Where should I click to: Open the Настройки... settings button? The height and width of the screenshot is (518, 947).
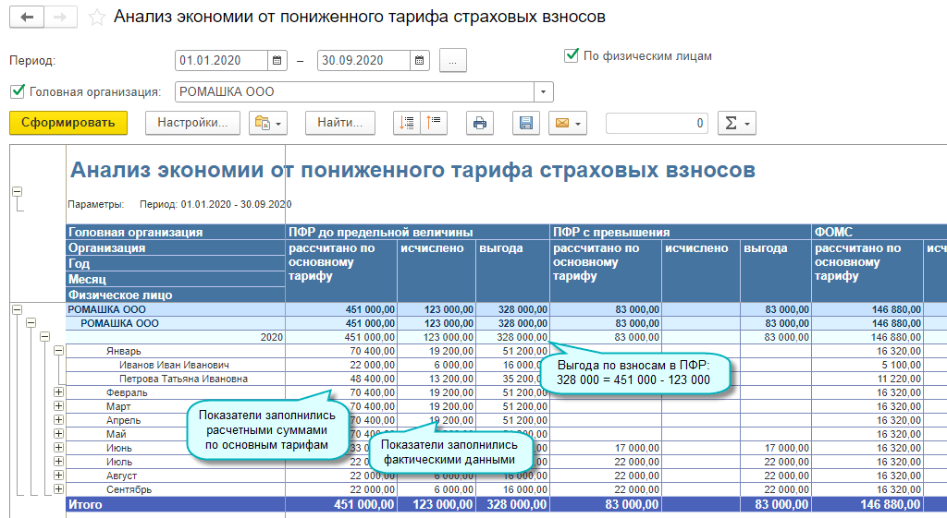192,123
